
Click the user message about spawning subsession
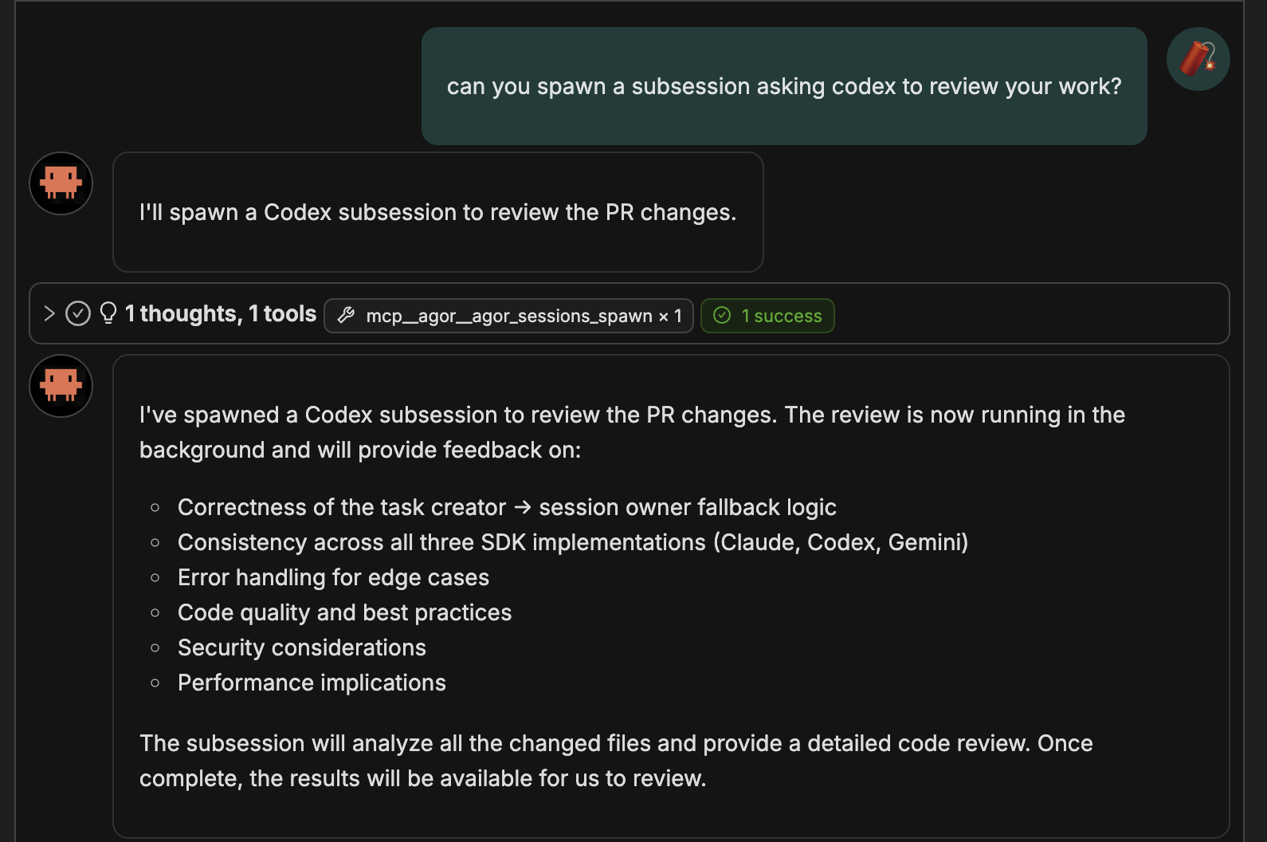(784, 86)
